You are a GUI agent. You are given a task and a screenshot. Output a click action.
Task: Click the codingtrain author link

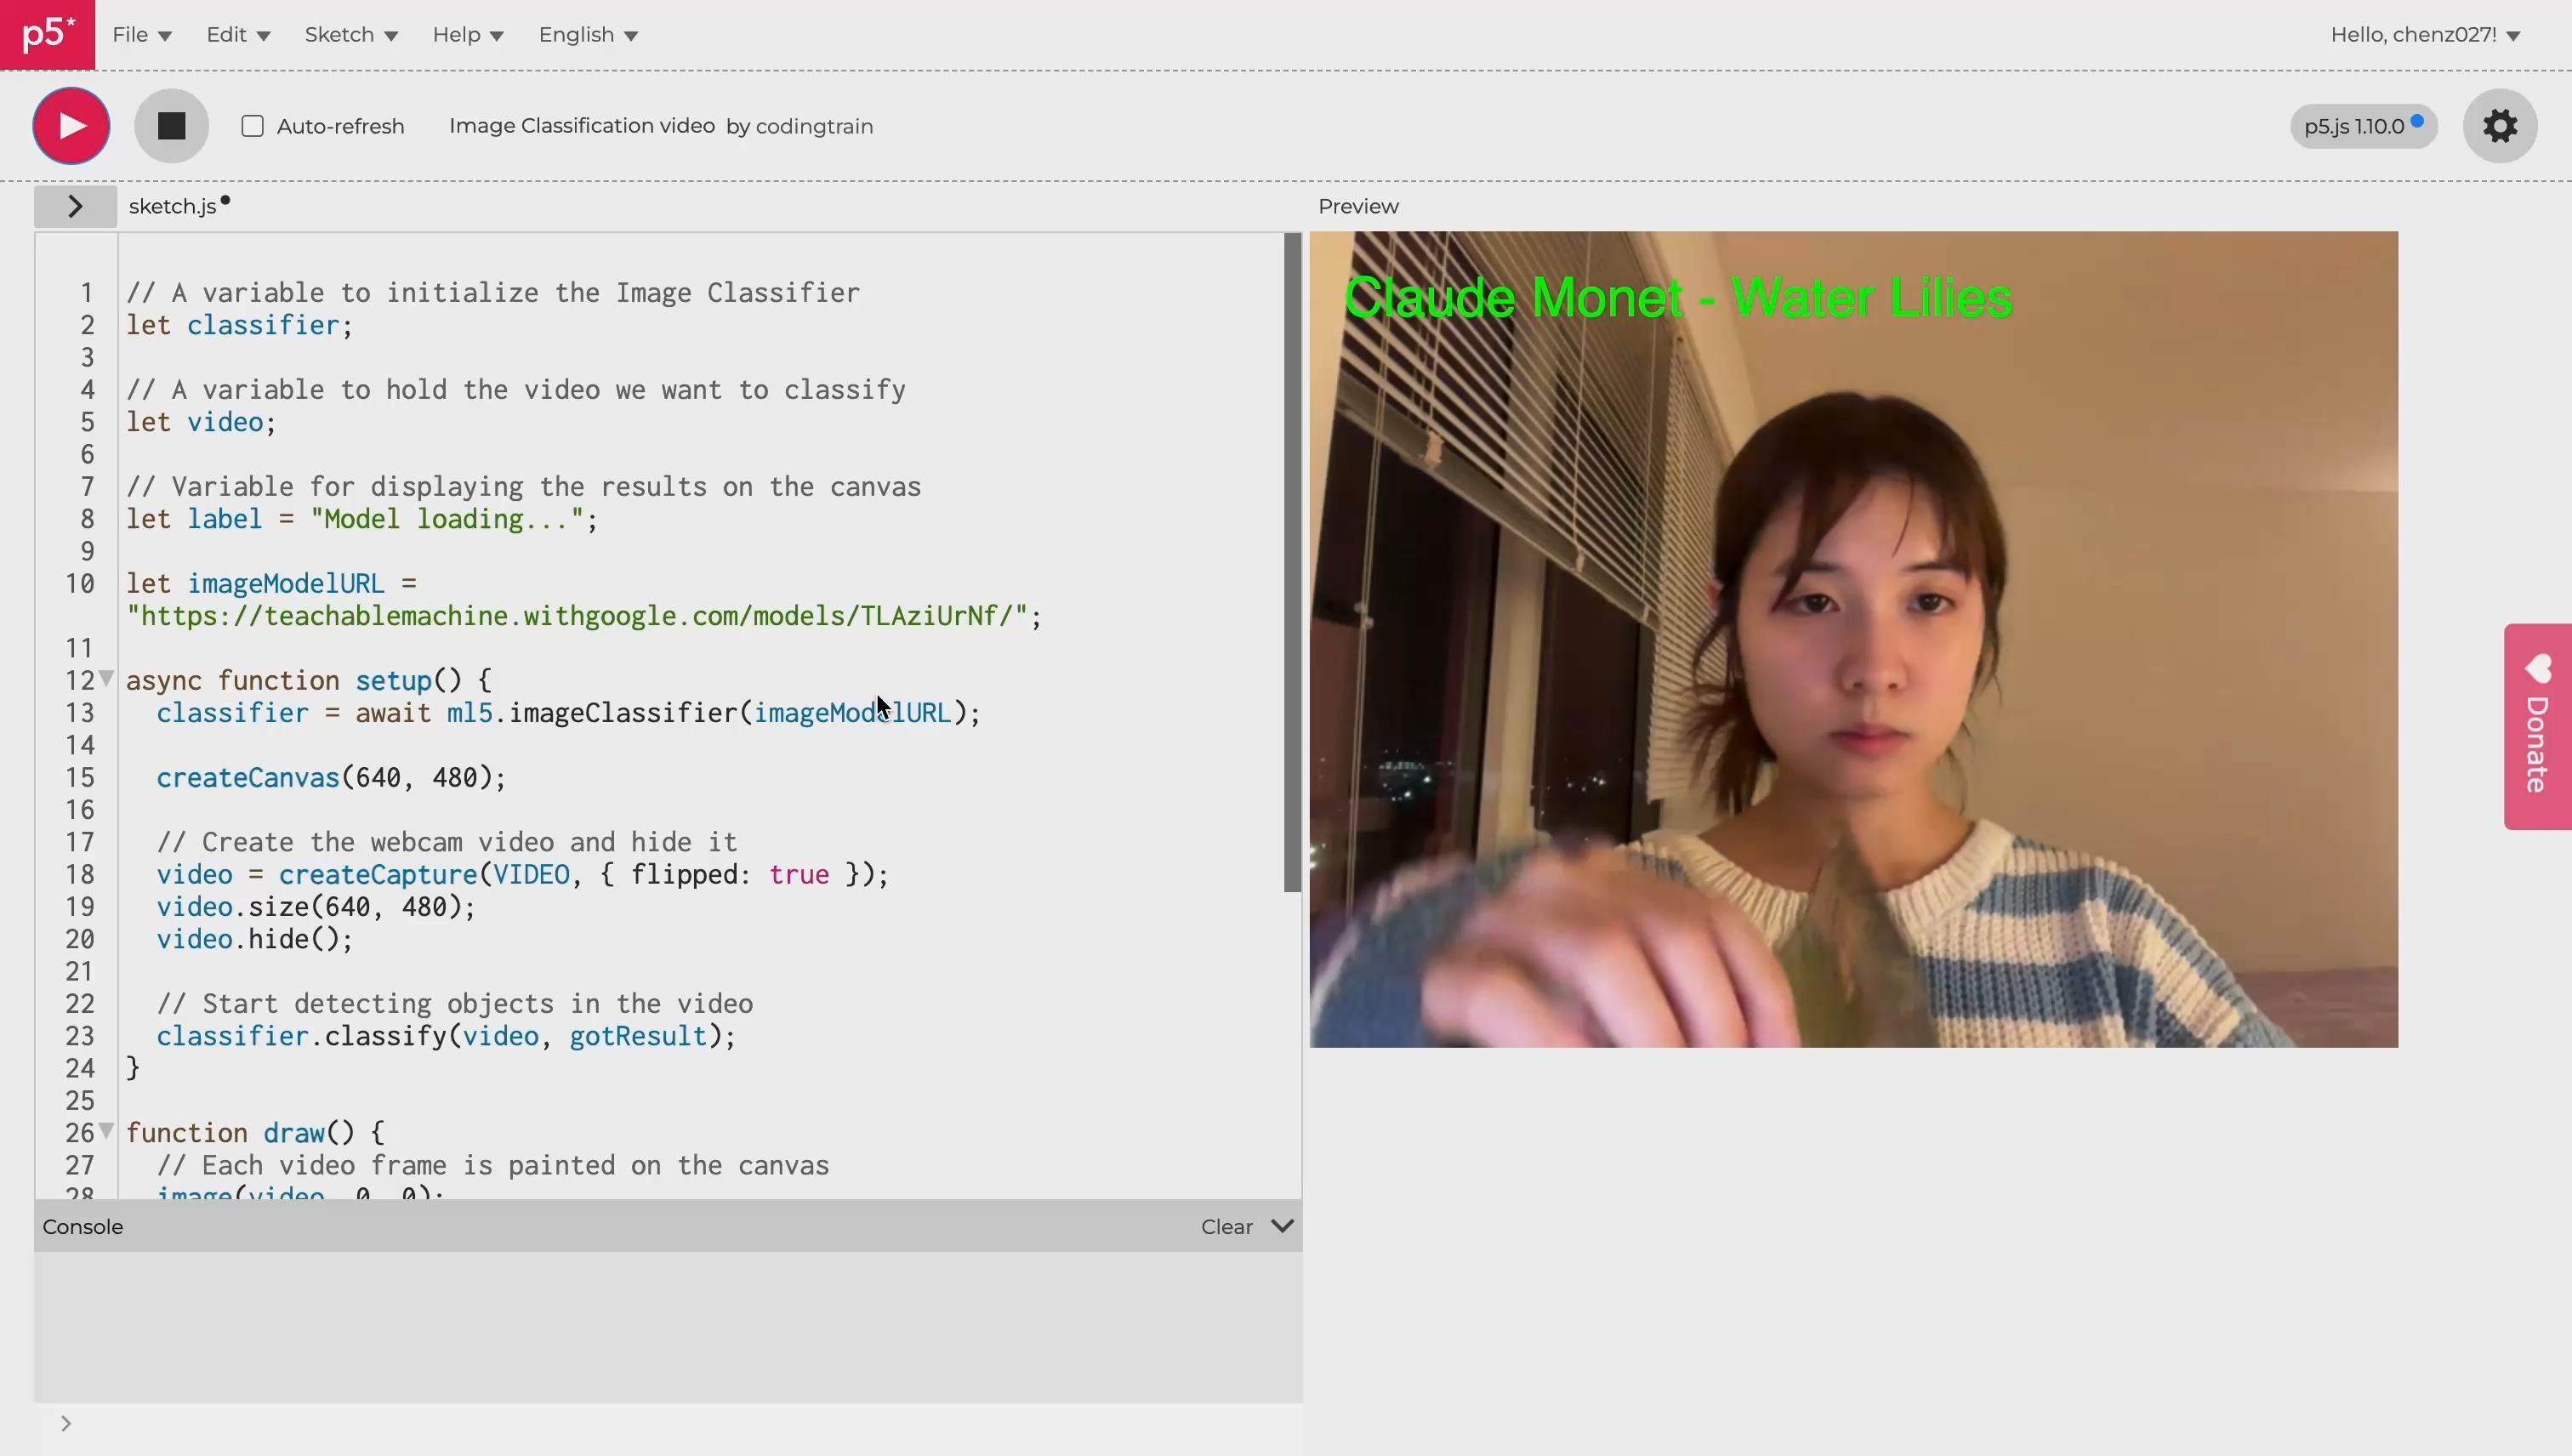tap(814, 127)
